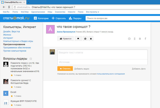Open Категории in the blue header
The height and width of the screenshot is (108, 160).
point(41,18)
